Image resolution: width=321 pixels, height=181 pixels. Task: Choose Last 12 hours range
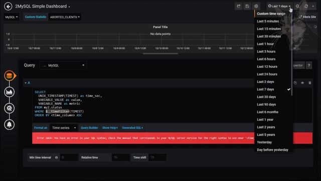(272, 67)
